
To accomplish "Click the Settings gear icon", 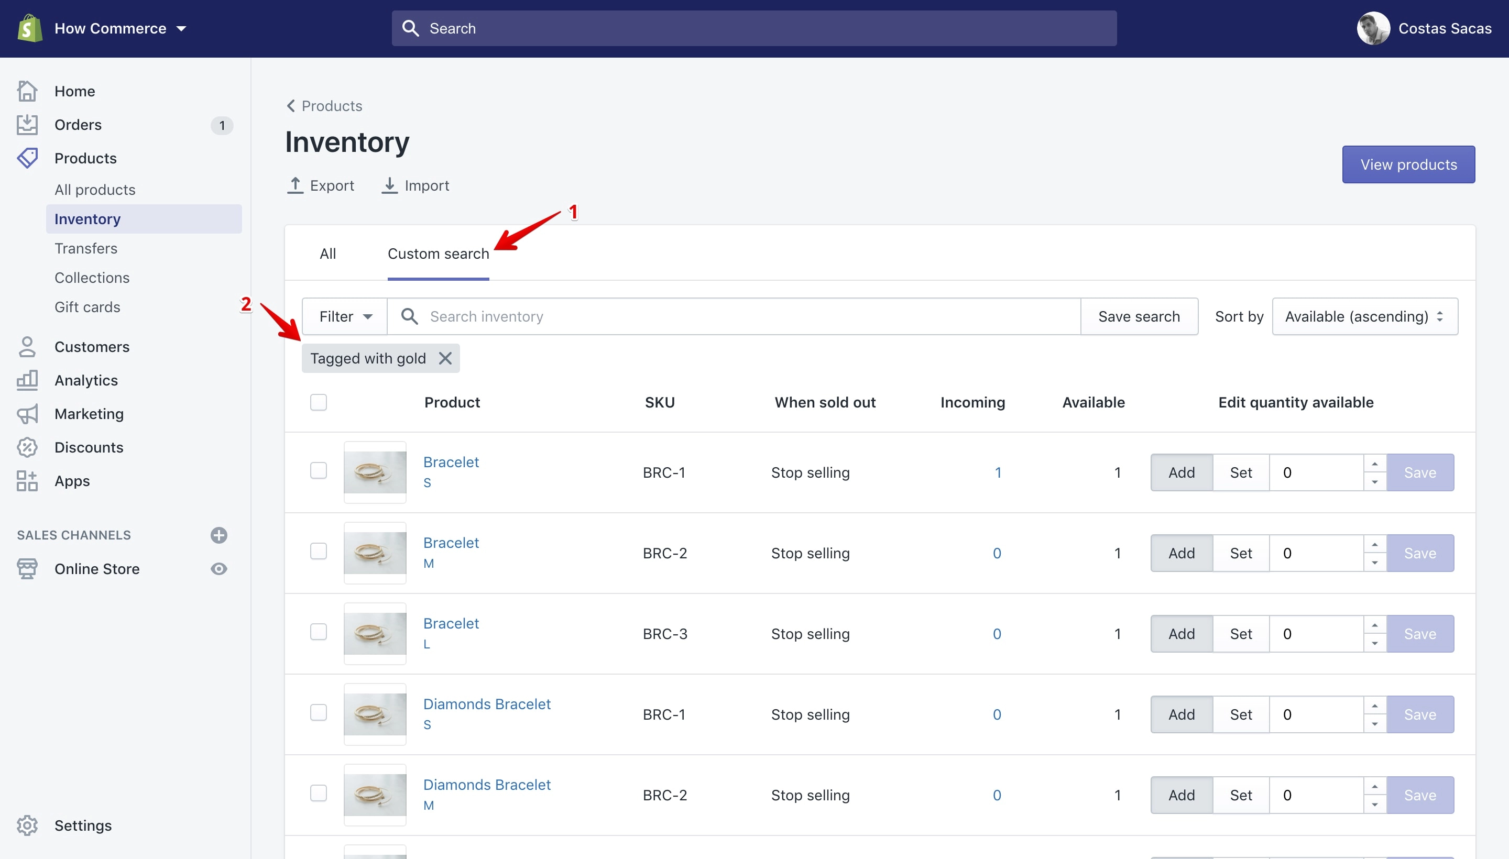I will 27,825.
